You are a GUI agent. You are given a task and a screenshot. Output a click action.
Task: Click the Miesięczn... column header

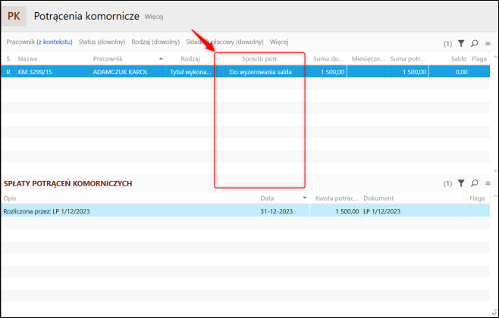tap(369, 59)
